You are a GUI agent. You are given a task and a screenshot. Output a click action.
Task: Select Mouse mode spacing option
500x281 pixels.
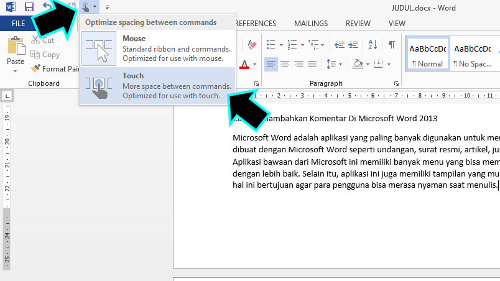click(x=157, y=48)
